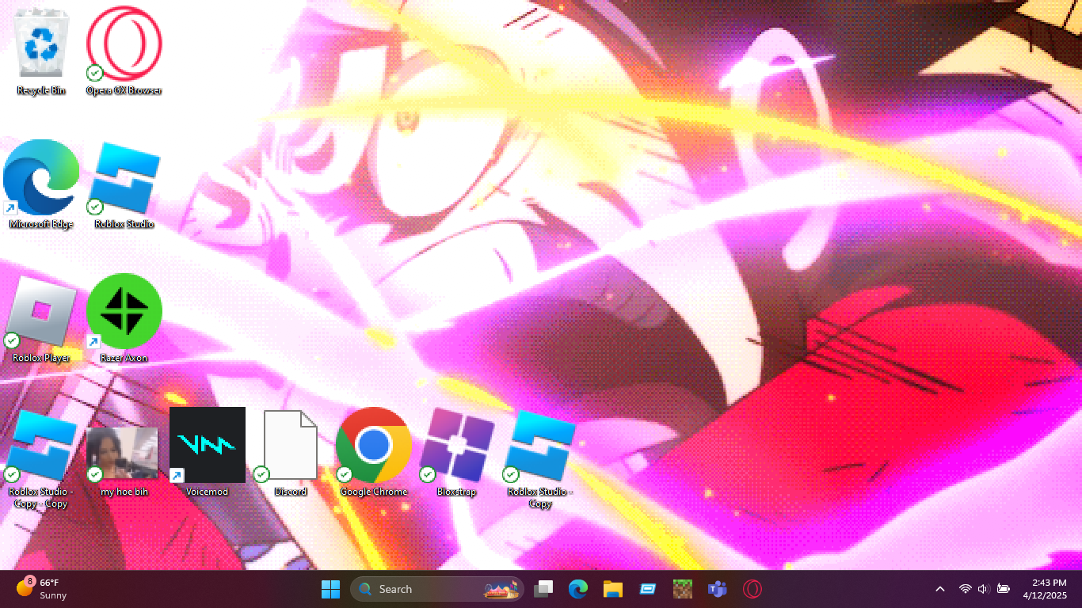Click the battery charging icon in the tray
This screenshot has height=608, width=1082.
click(x=1003, y=589)
